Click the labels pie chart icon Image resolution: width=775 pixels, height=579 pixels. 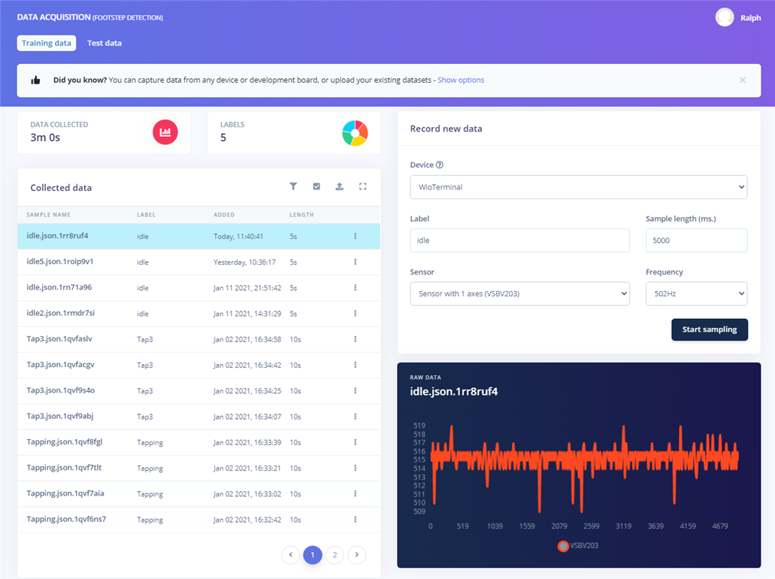click(355, 132)
